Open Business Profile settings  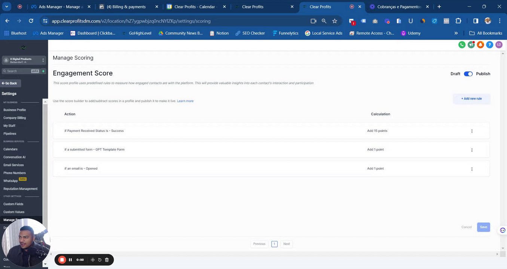15,110
